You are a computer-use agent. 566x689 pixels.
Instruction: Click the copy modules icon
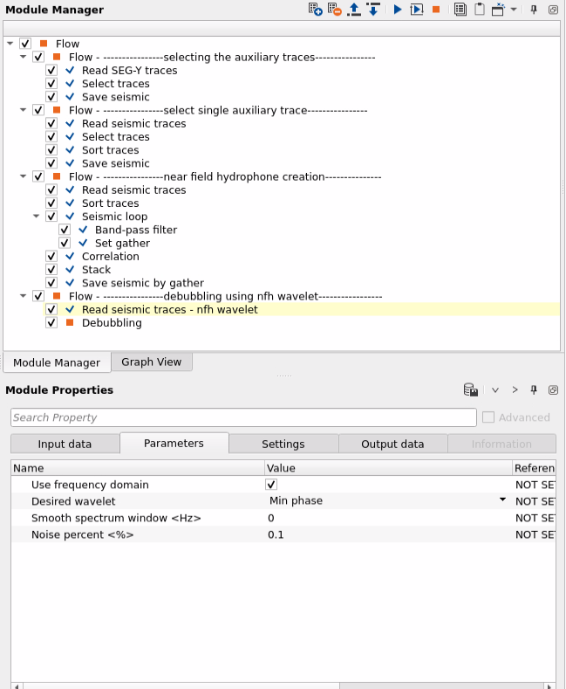coord(460,10)
